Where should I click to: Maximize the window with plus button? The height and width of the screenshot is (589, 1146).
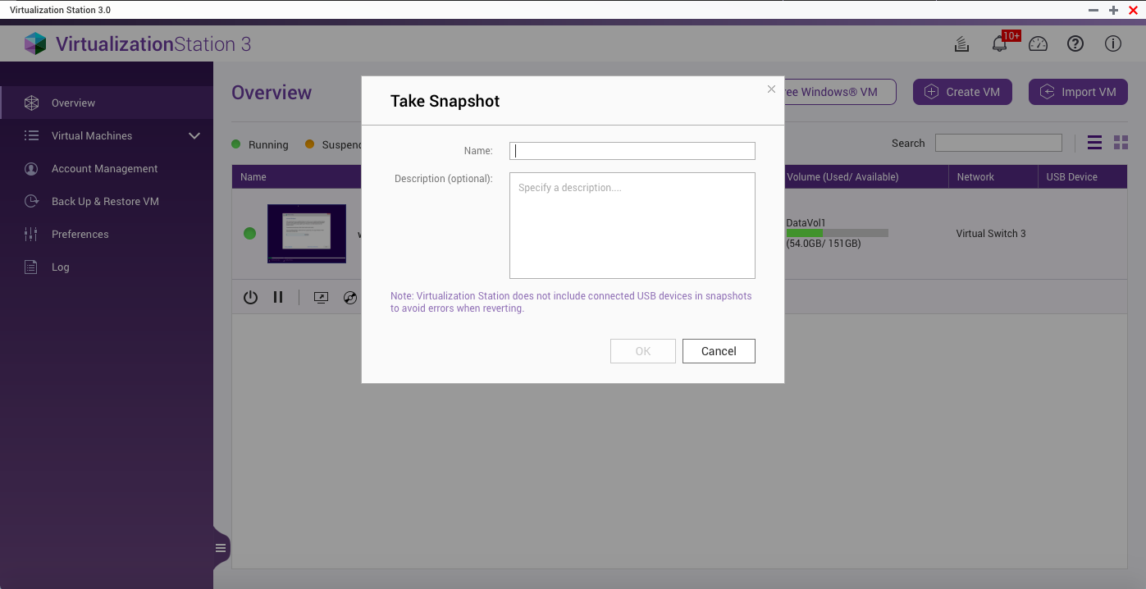[x=1113, y=10]
